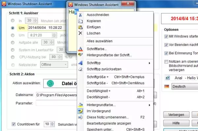Adjust the CPU-Nutzung 80 spinner arrows
The image size is (198, 131).
coord(60,57)
